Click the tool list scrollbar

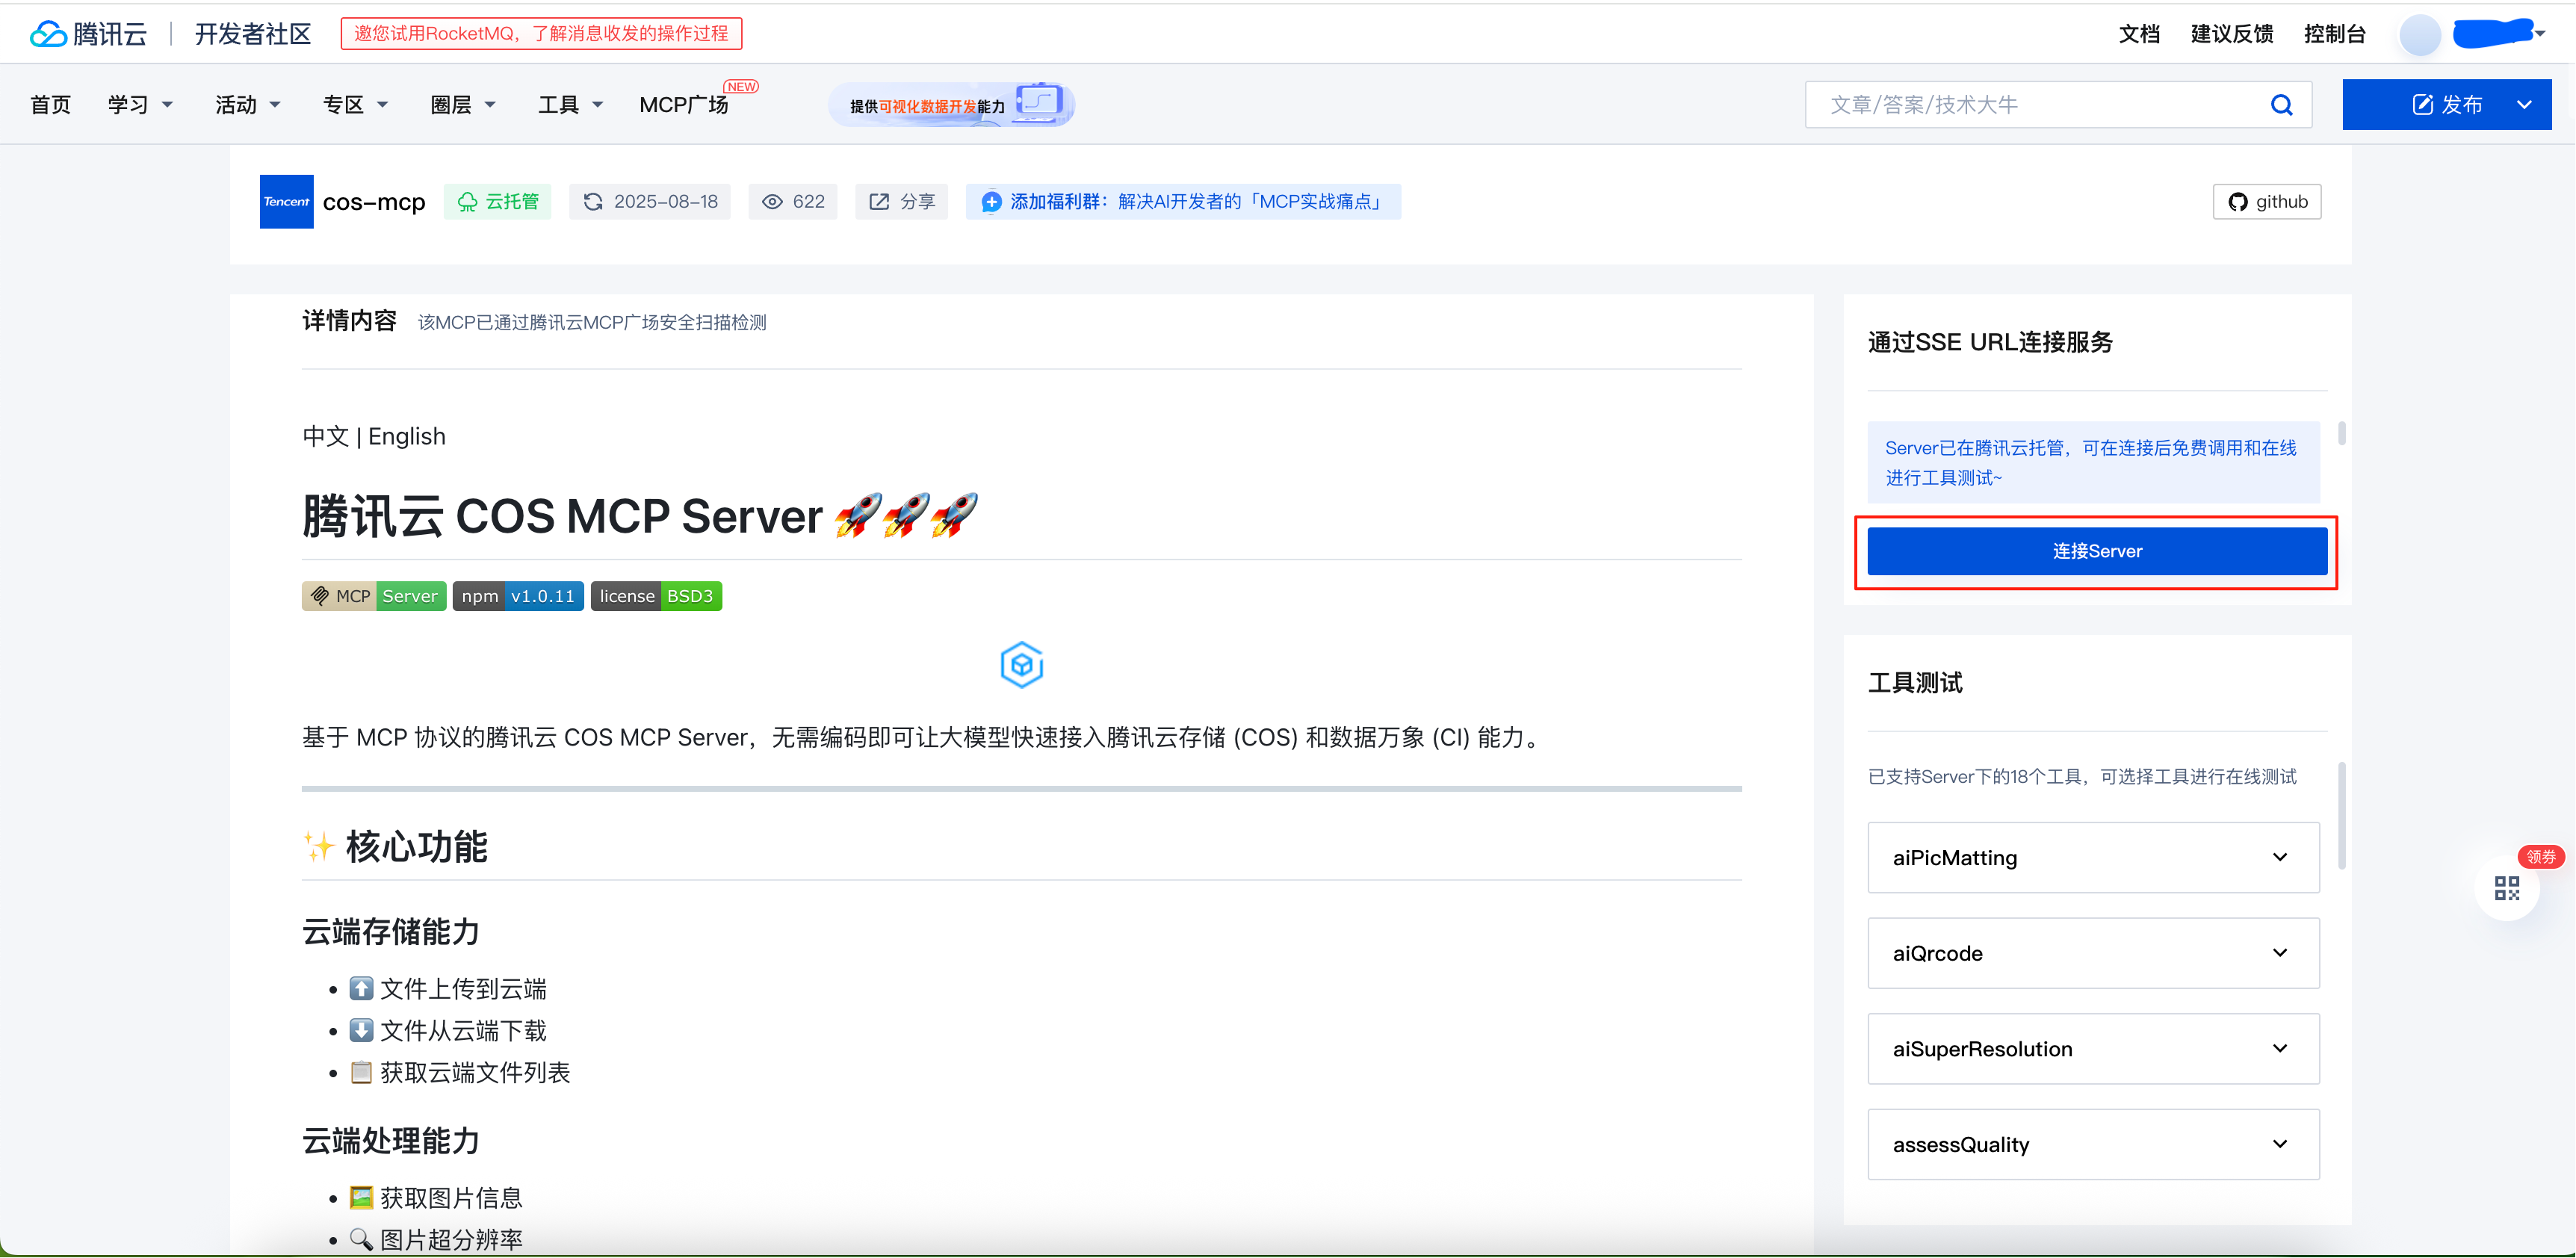(2341, 815)
